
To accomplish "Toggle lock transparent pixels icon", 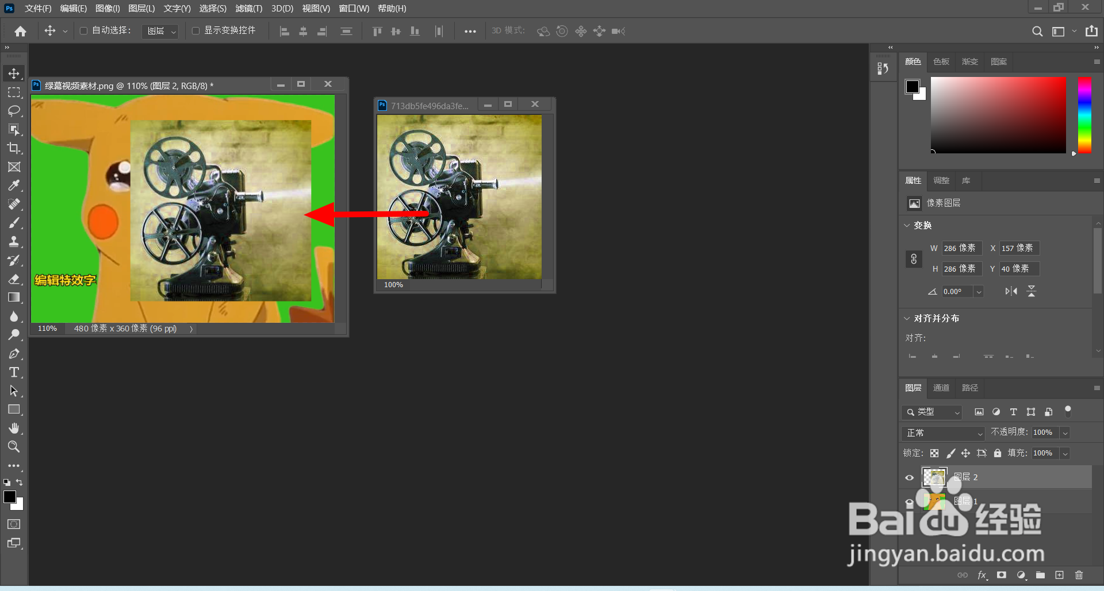I will point(934,453).
